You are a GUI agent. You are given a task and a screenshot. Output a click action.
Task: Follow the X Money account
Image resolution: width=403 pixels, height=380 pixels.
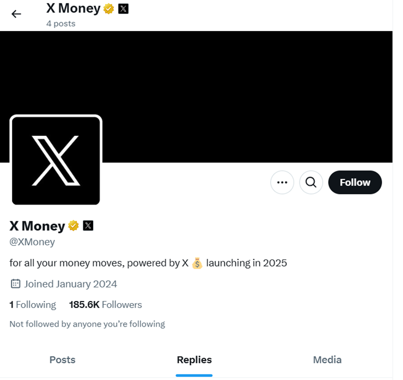355,183
